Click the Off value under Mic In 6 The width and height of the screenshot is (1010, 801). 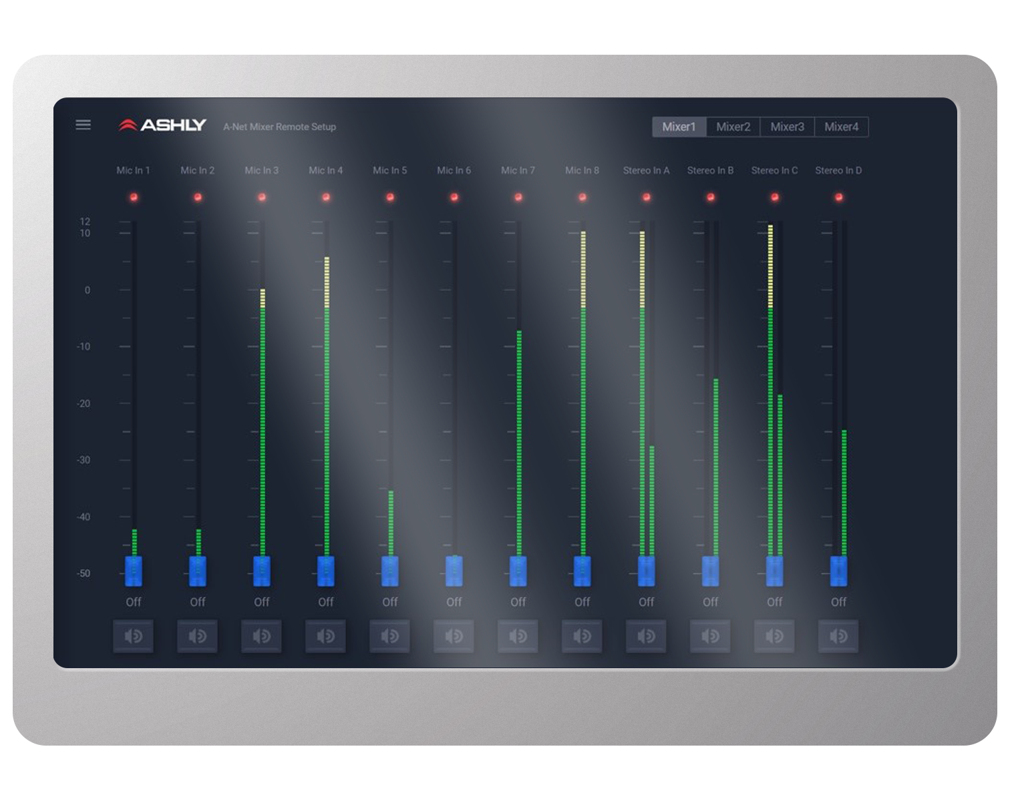(454, 602)
